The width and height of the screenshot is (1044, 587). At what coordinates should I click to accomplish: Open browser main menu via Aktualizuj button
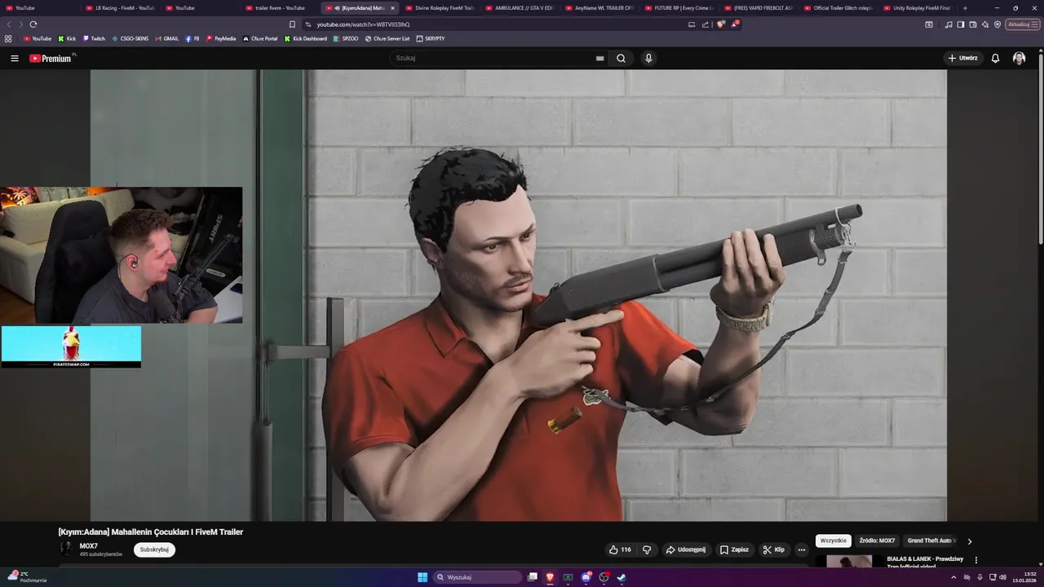tap(1022, 24)
